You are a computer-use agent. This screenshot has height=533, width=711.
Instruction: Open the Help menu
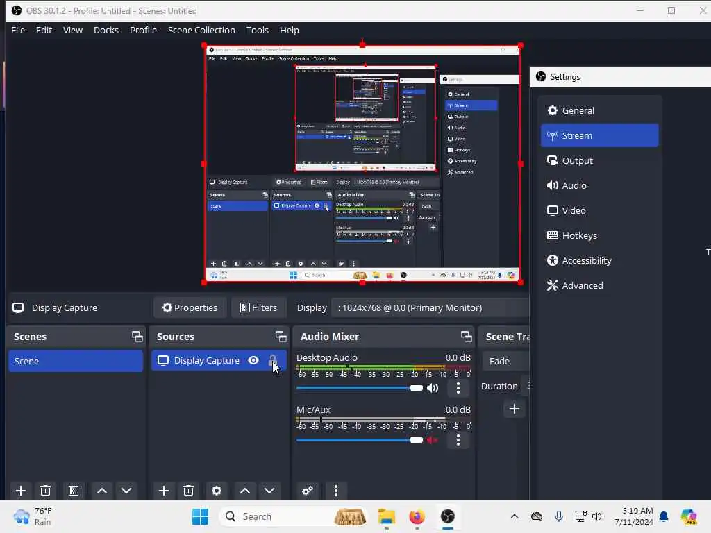290,30
